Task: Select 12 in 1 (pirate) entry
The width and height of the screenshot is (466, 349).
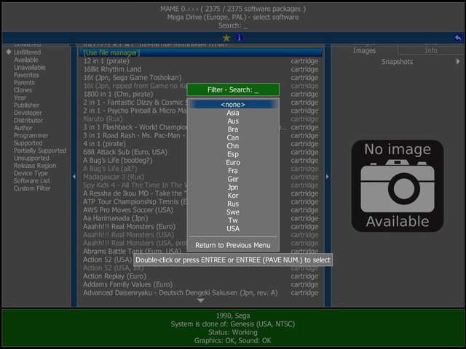Action: tap(201, 61)
